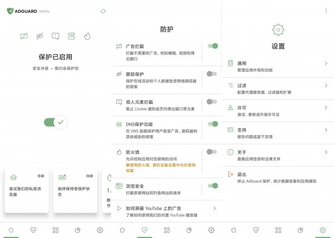Image resolution: width=334 pixels, height=238 pixels.
Task: Enable the 防火墙 toggle switch
Action: [212, 152]
